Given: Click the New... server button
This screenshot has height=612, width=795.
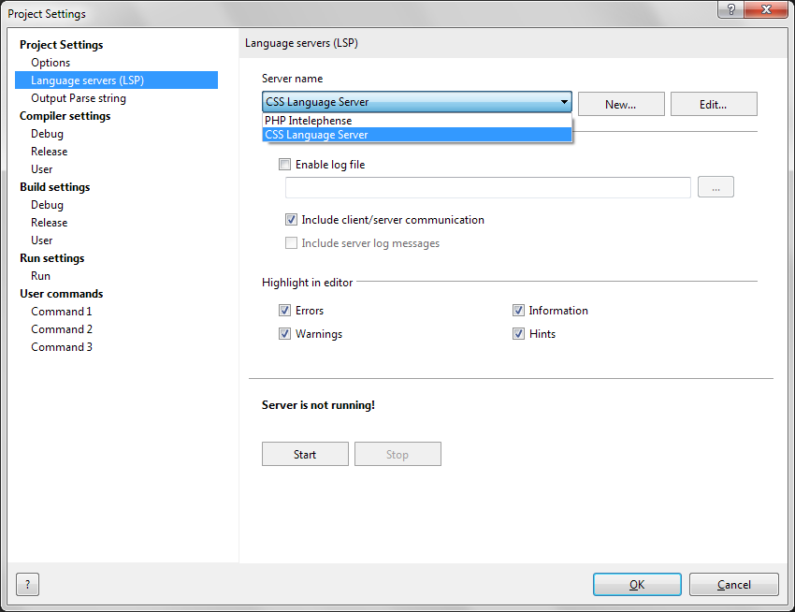Looking at the screenshot, I should point(621,104).
